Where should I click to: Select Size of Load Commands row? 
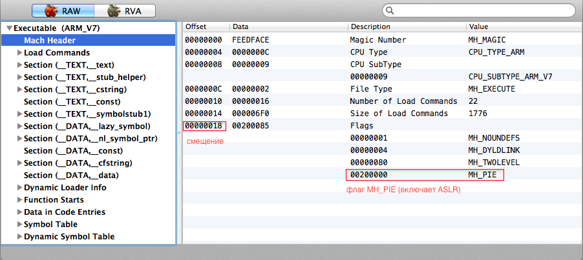[x=383, y=114]
